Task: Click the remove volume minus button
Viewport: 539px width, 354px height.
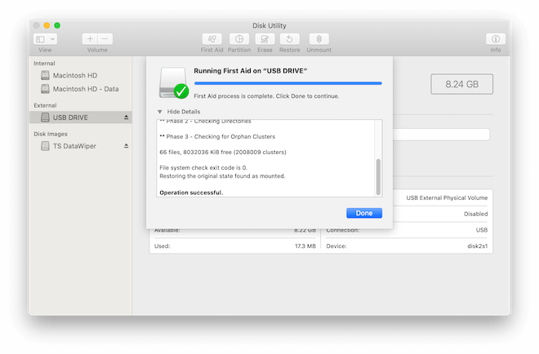Action: click(105, 39)
